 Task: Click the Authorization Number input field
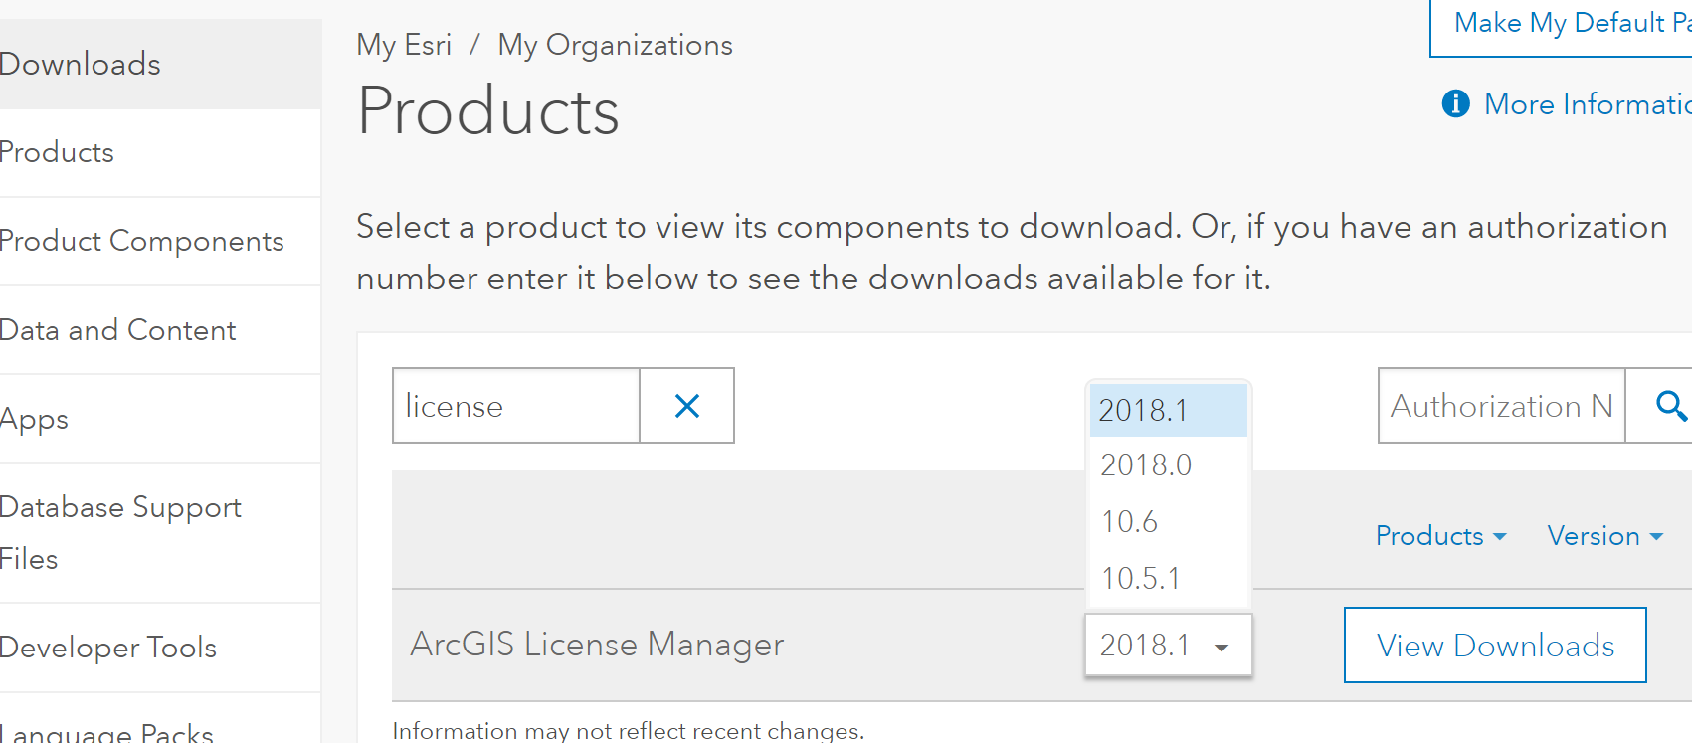tap(1501, 406)
